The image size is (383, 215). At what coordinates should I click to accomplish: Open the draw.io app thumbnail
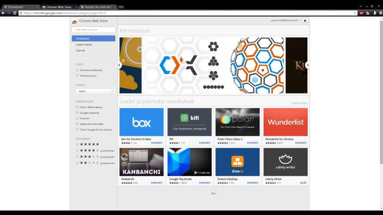click(238, 162)
